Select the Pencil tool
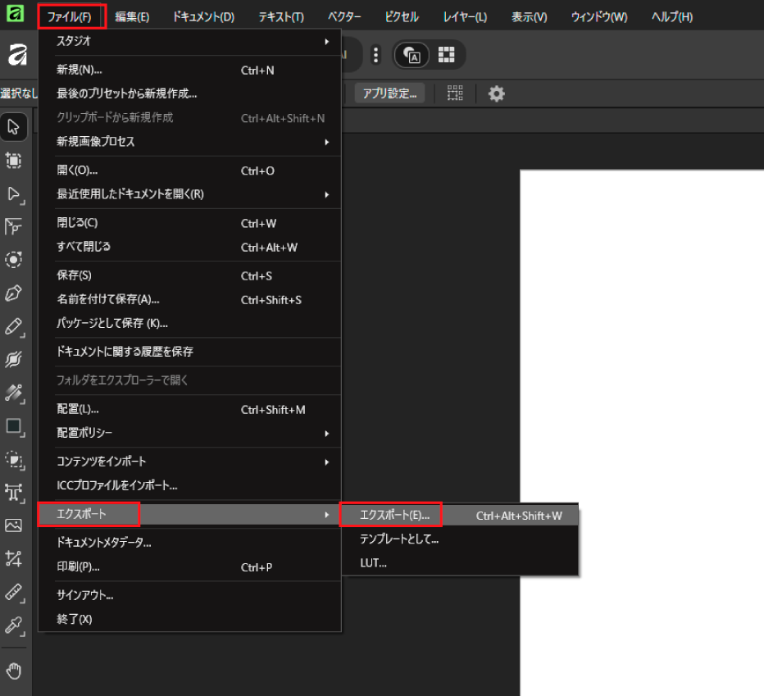764x696 pixels. (x=14, y=326)
